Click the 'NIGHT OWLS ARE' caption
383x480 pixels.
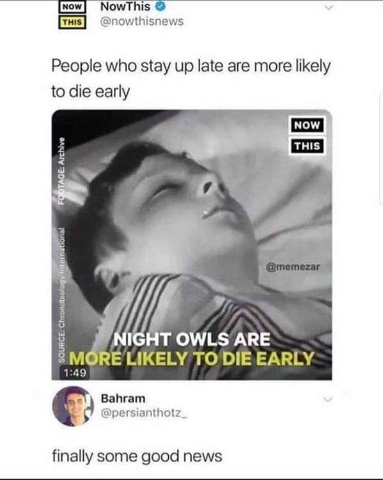pos(192,339)
